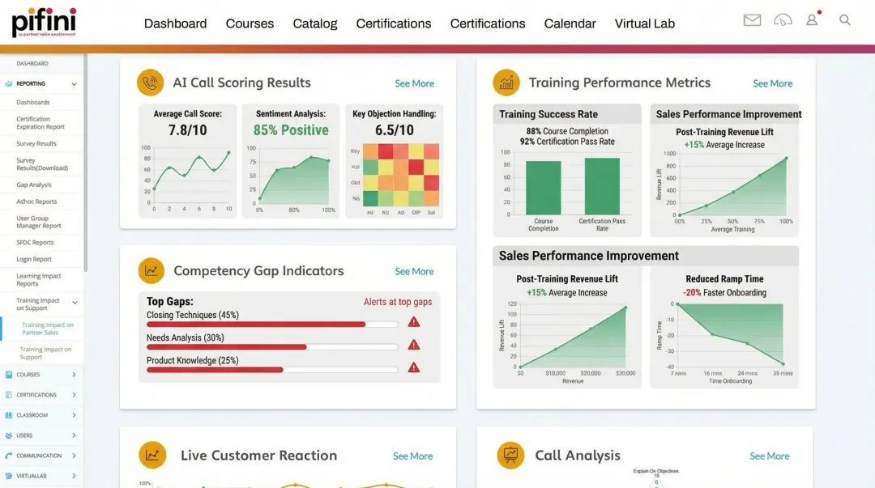
Task: Click the Needs Analysis alert triangle
Action: (414, 344)
